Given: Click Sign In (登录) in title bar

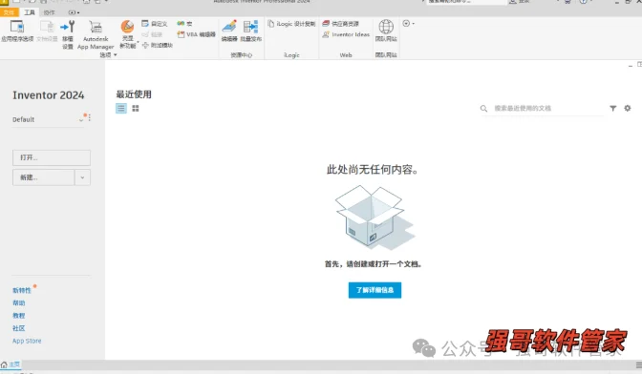Looking at the screenshot, I should [520, 2].
